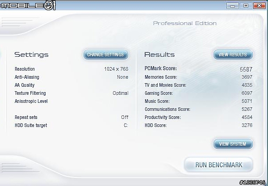This screenshot has height=186, width=268.
Task: Select the TV and Movies Score value 4835
Action: click(247, 85)
